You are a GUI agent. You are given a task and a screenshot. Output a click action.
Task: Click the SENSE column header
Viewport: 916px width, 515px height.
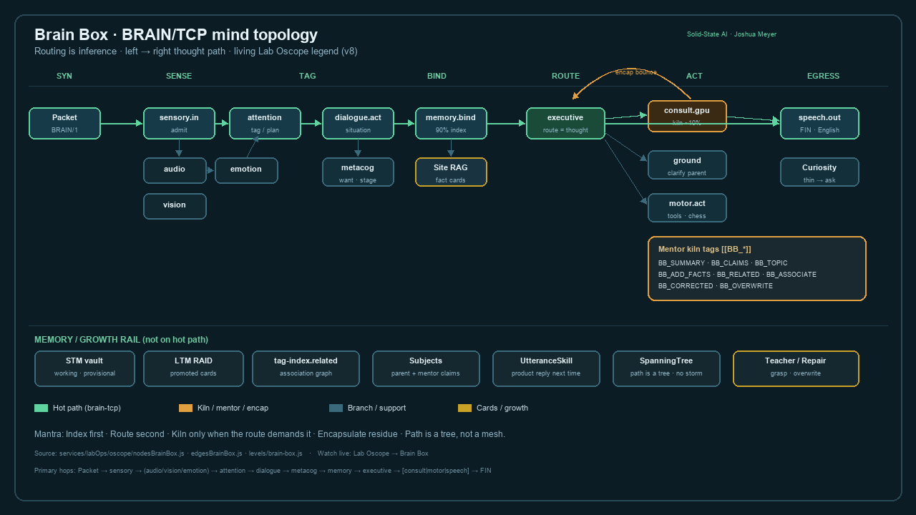point(179,76)
